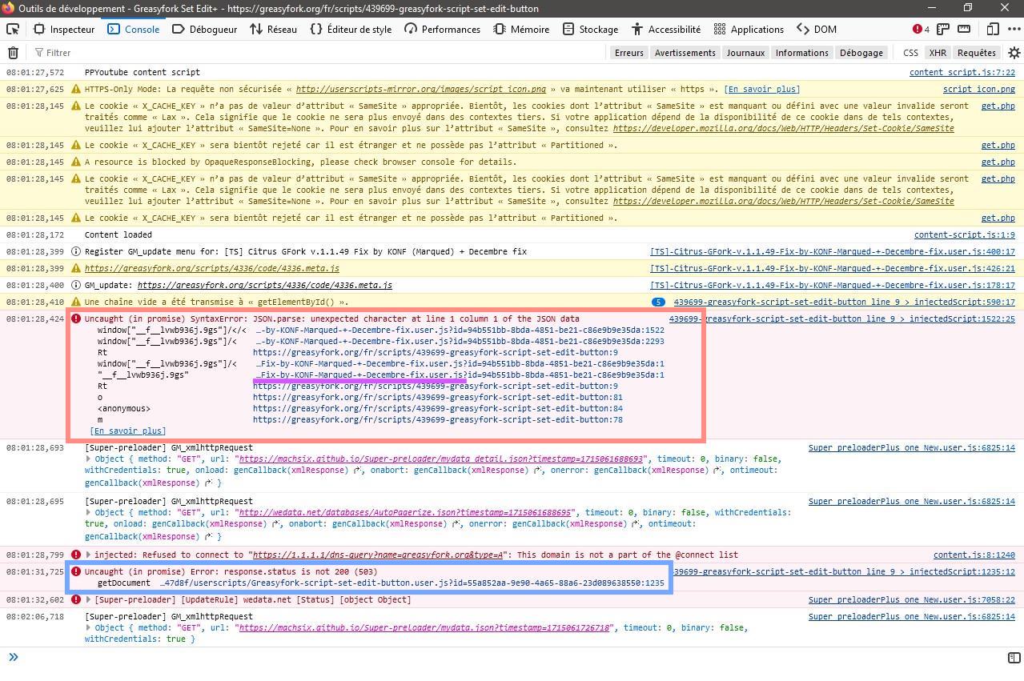Open devtools three-dots options menu

tap(1013, 29)
